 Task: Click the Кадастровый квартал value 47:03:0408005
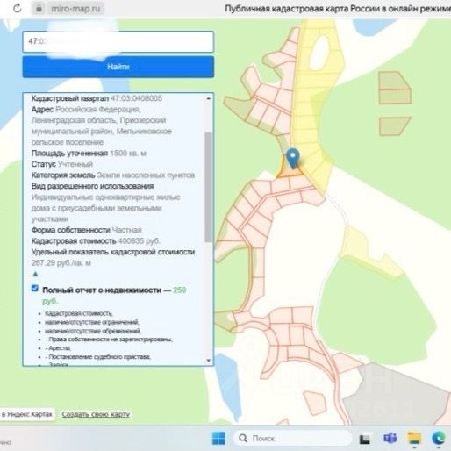pyautogui.click(x=136, y=98)
